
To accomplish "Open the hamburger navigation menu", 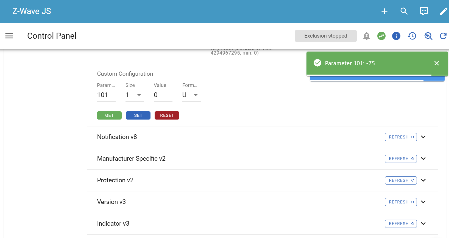I will (x=9, y=36).
